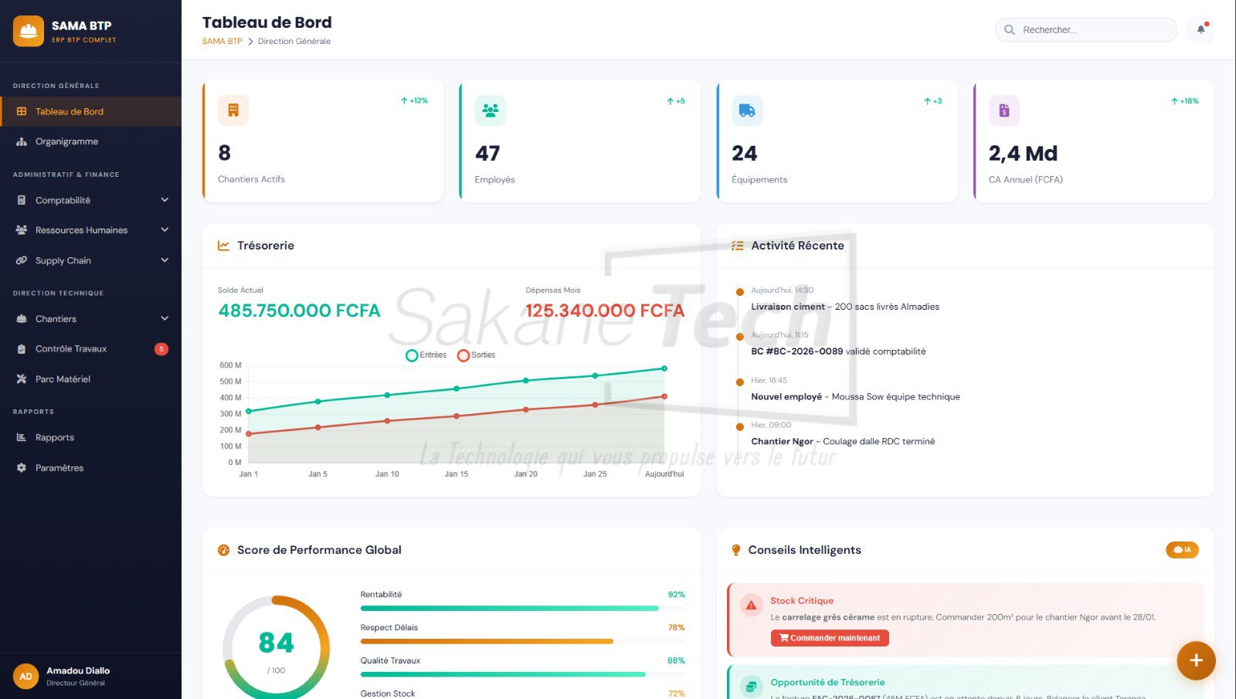The width and height of the screenshot is (1236, 699).
Task: Click the Tableau de Bord grid icon
Action: point(22,111)
